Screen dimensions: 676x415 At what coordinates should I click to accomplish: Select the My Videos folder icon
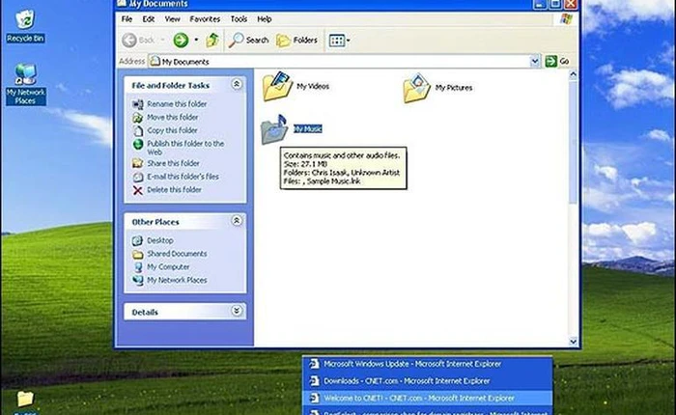(277, 87)
